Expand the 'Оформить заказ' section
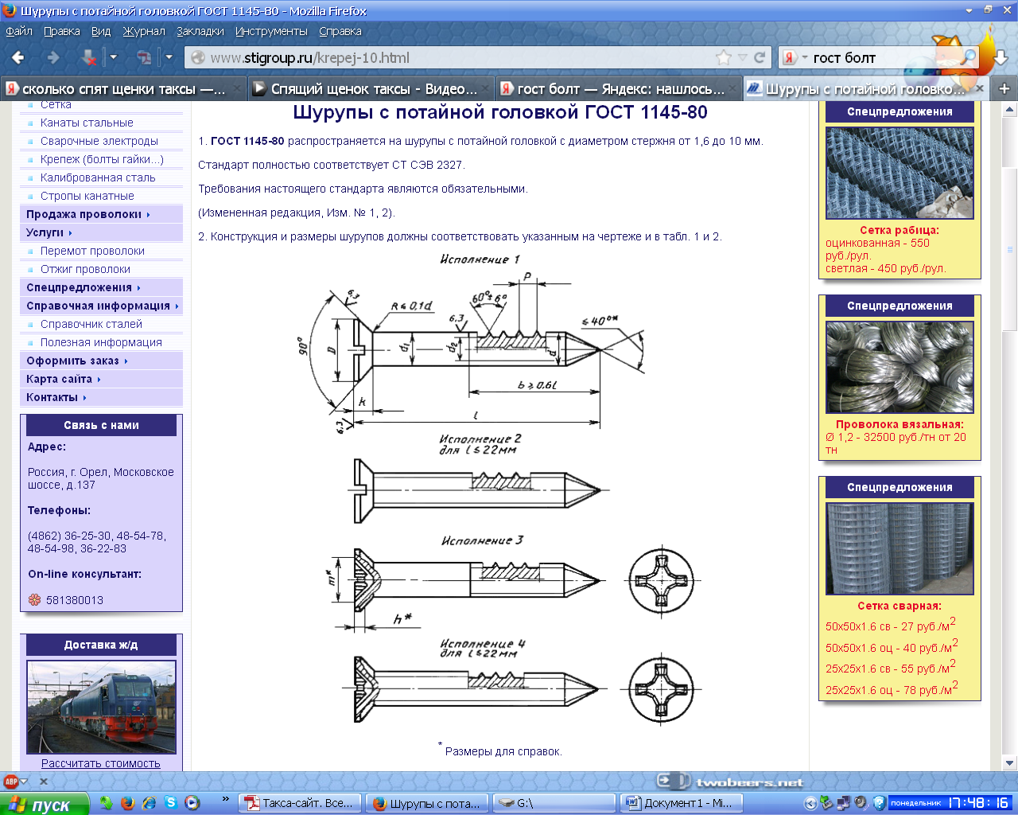 101,361
